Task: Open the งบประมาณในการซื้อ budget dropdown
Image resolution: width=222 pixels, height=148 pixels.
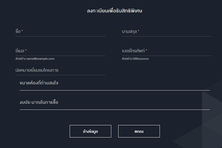Action: [x=114, y=103]
